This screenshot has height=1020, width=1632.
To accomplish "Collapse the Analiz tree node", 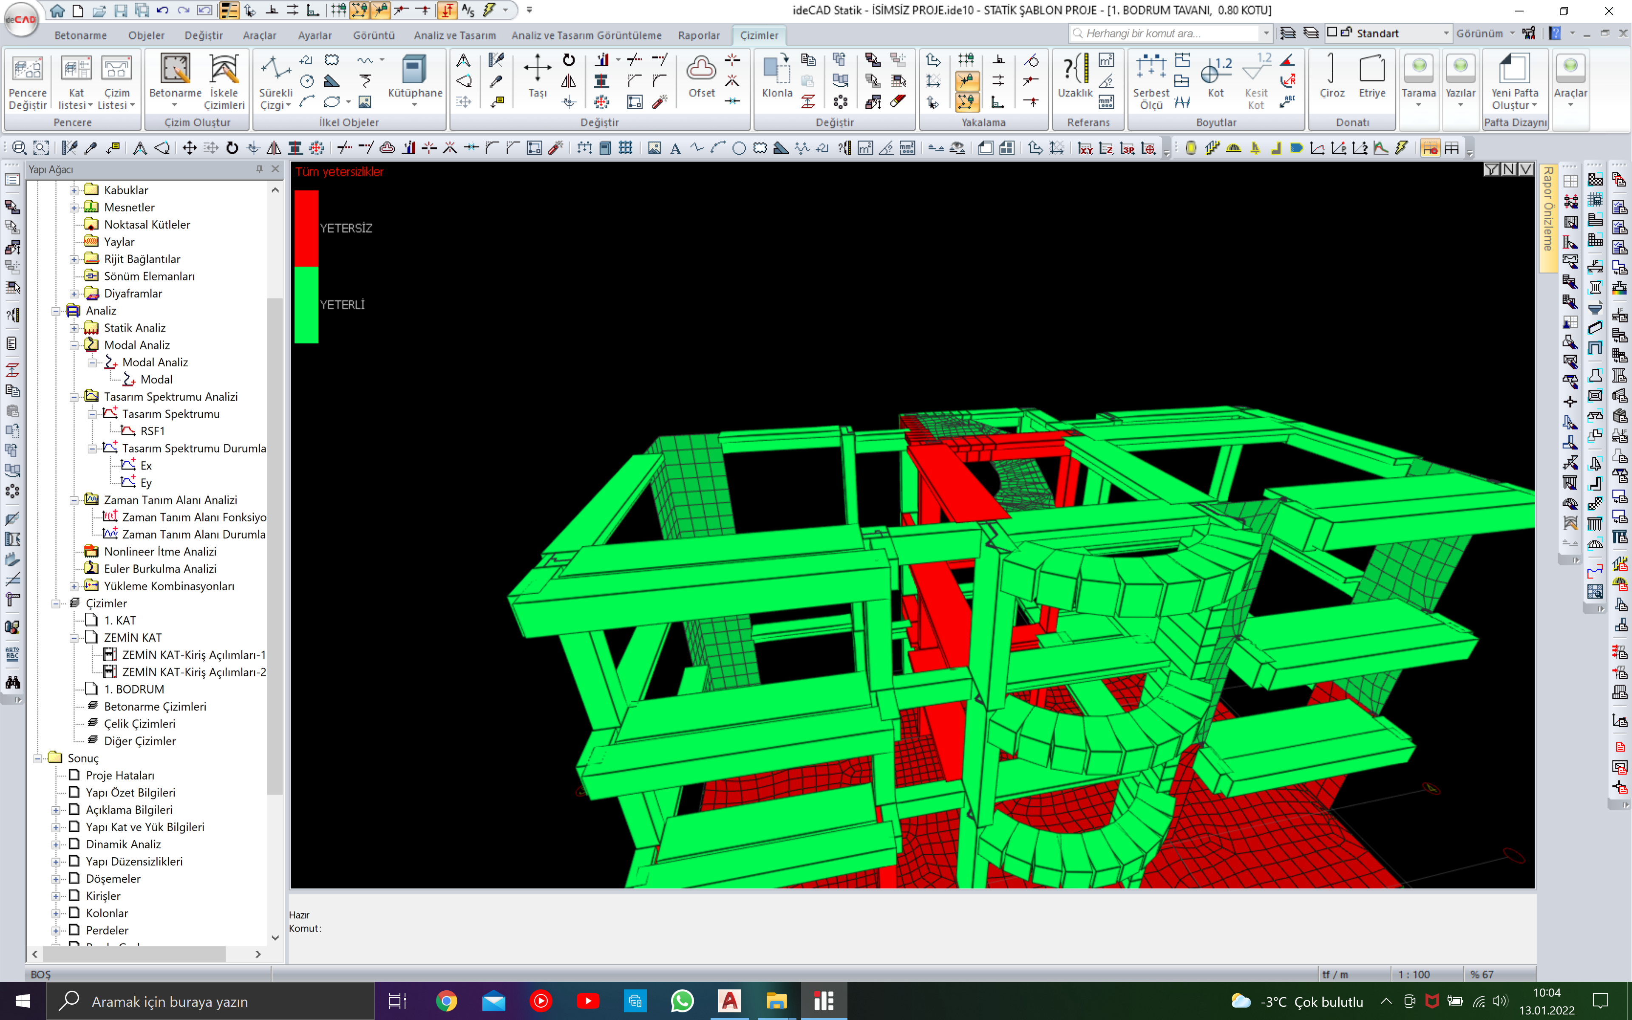I will point(56,311).
